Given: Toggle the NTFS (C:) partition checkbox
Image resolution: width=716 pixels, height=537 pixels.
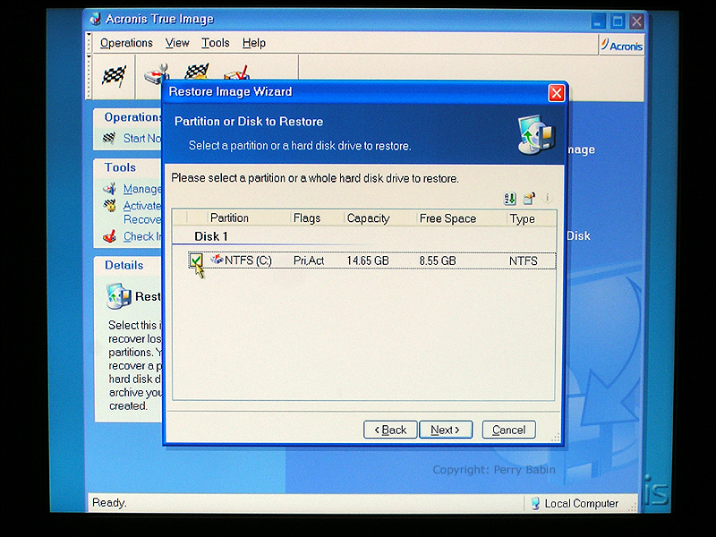Looking at the screenshot, I should coord(196,260).
